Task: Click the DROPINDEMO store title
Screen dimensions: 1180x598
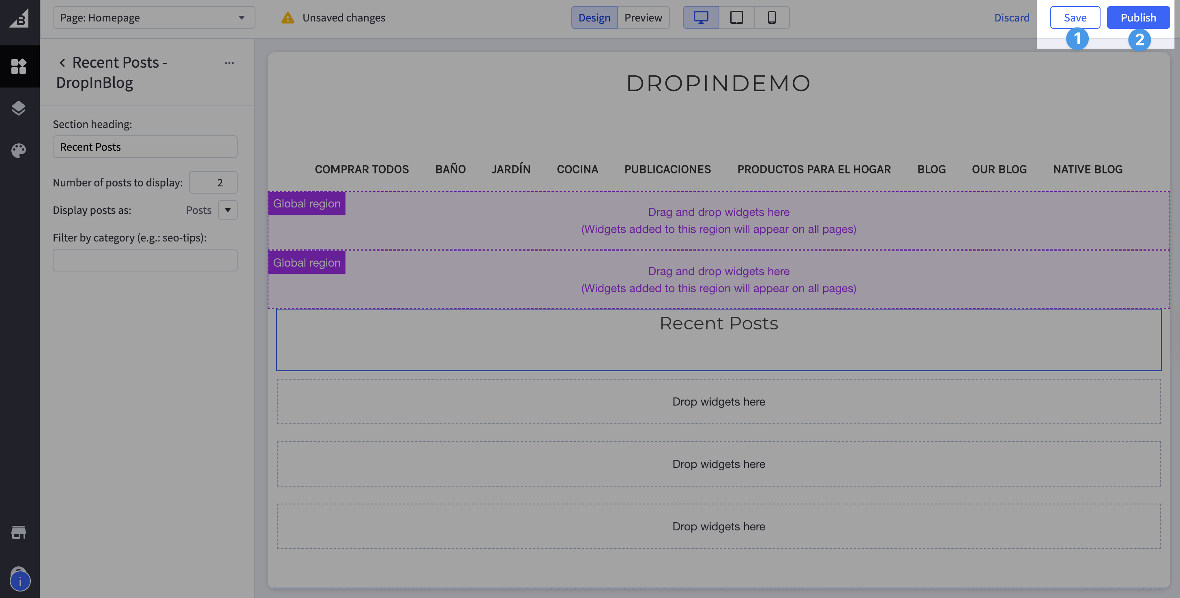Action: click(719, 84)
